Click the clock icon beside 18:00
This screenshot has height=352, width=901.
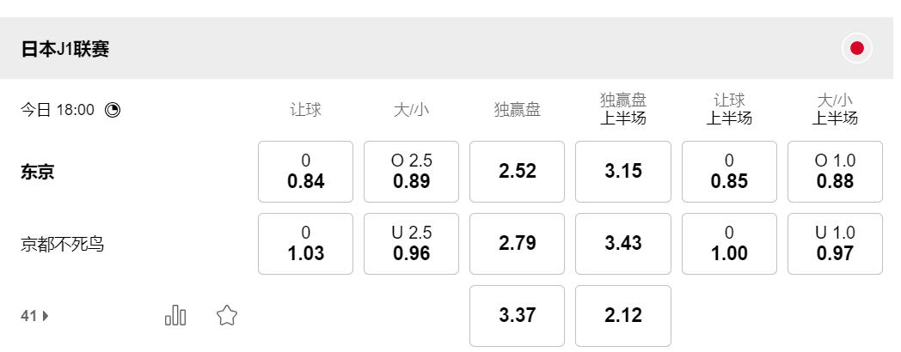[x=113, y=110]
